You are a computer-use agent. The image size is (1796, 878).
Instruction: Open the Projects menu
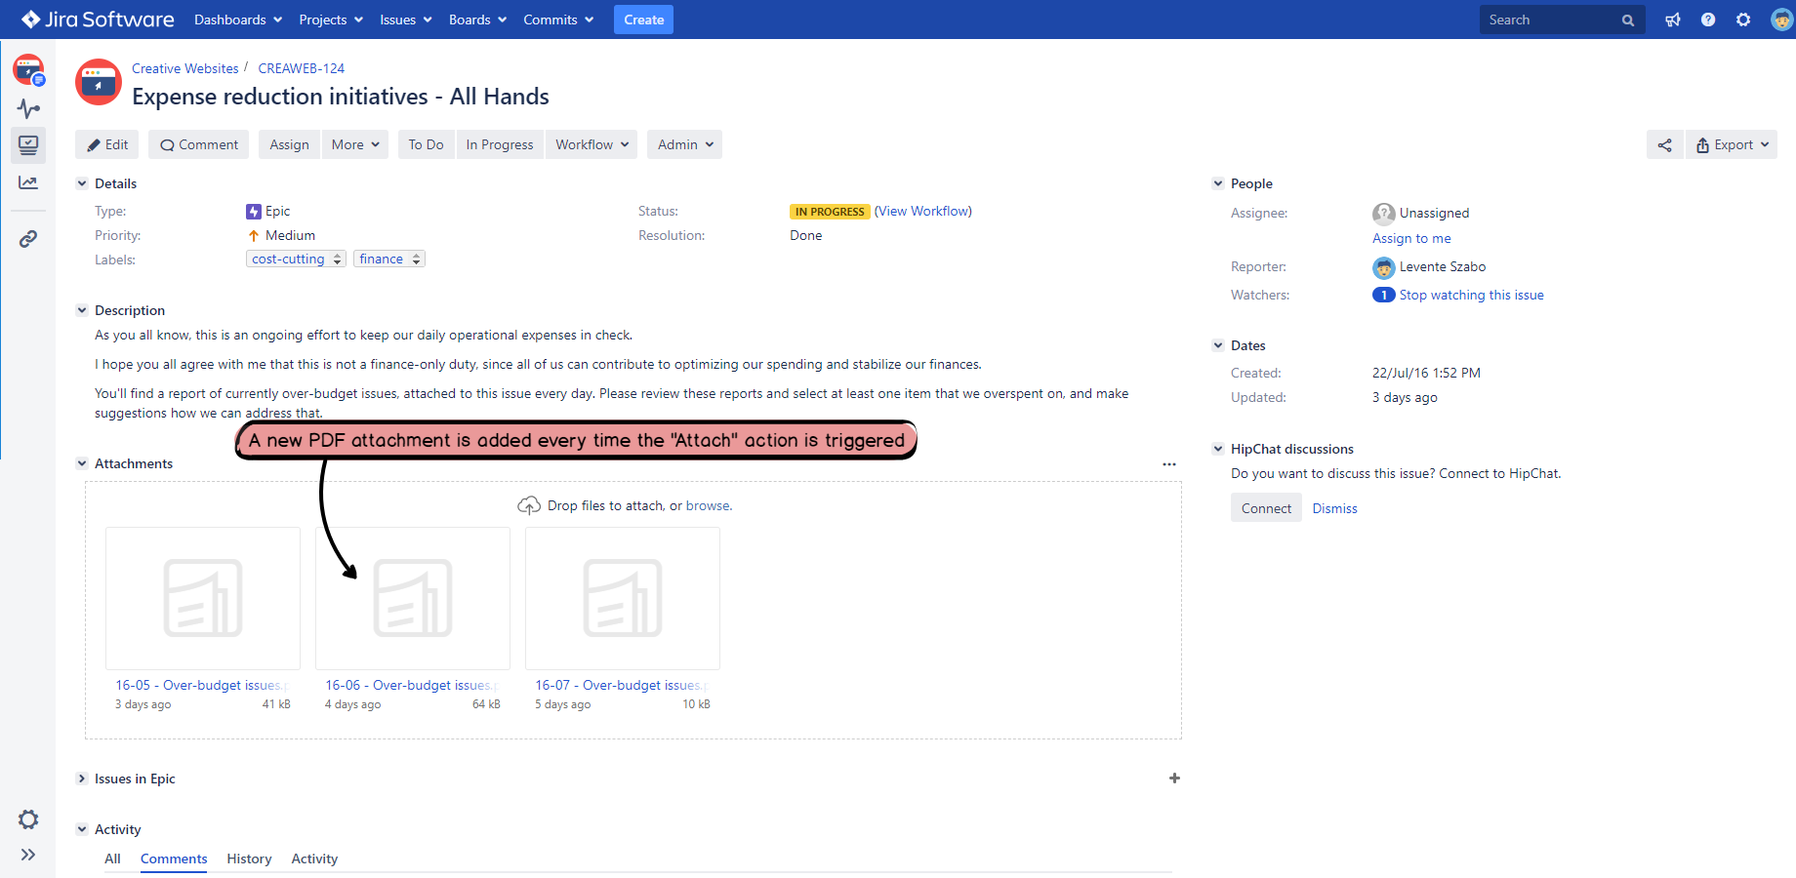point(331,20)
